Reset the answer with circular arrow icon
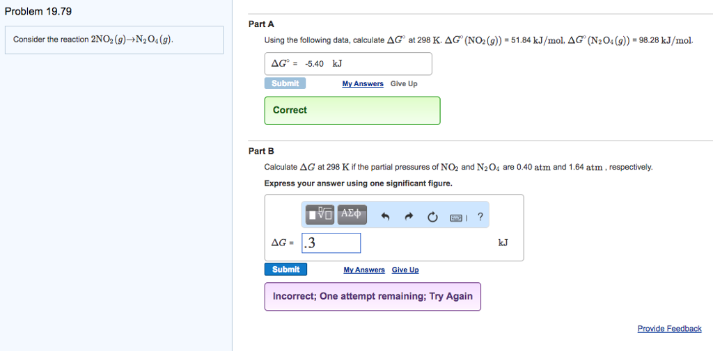This screenshot has height=351, width=713. (432, 216)
